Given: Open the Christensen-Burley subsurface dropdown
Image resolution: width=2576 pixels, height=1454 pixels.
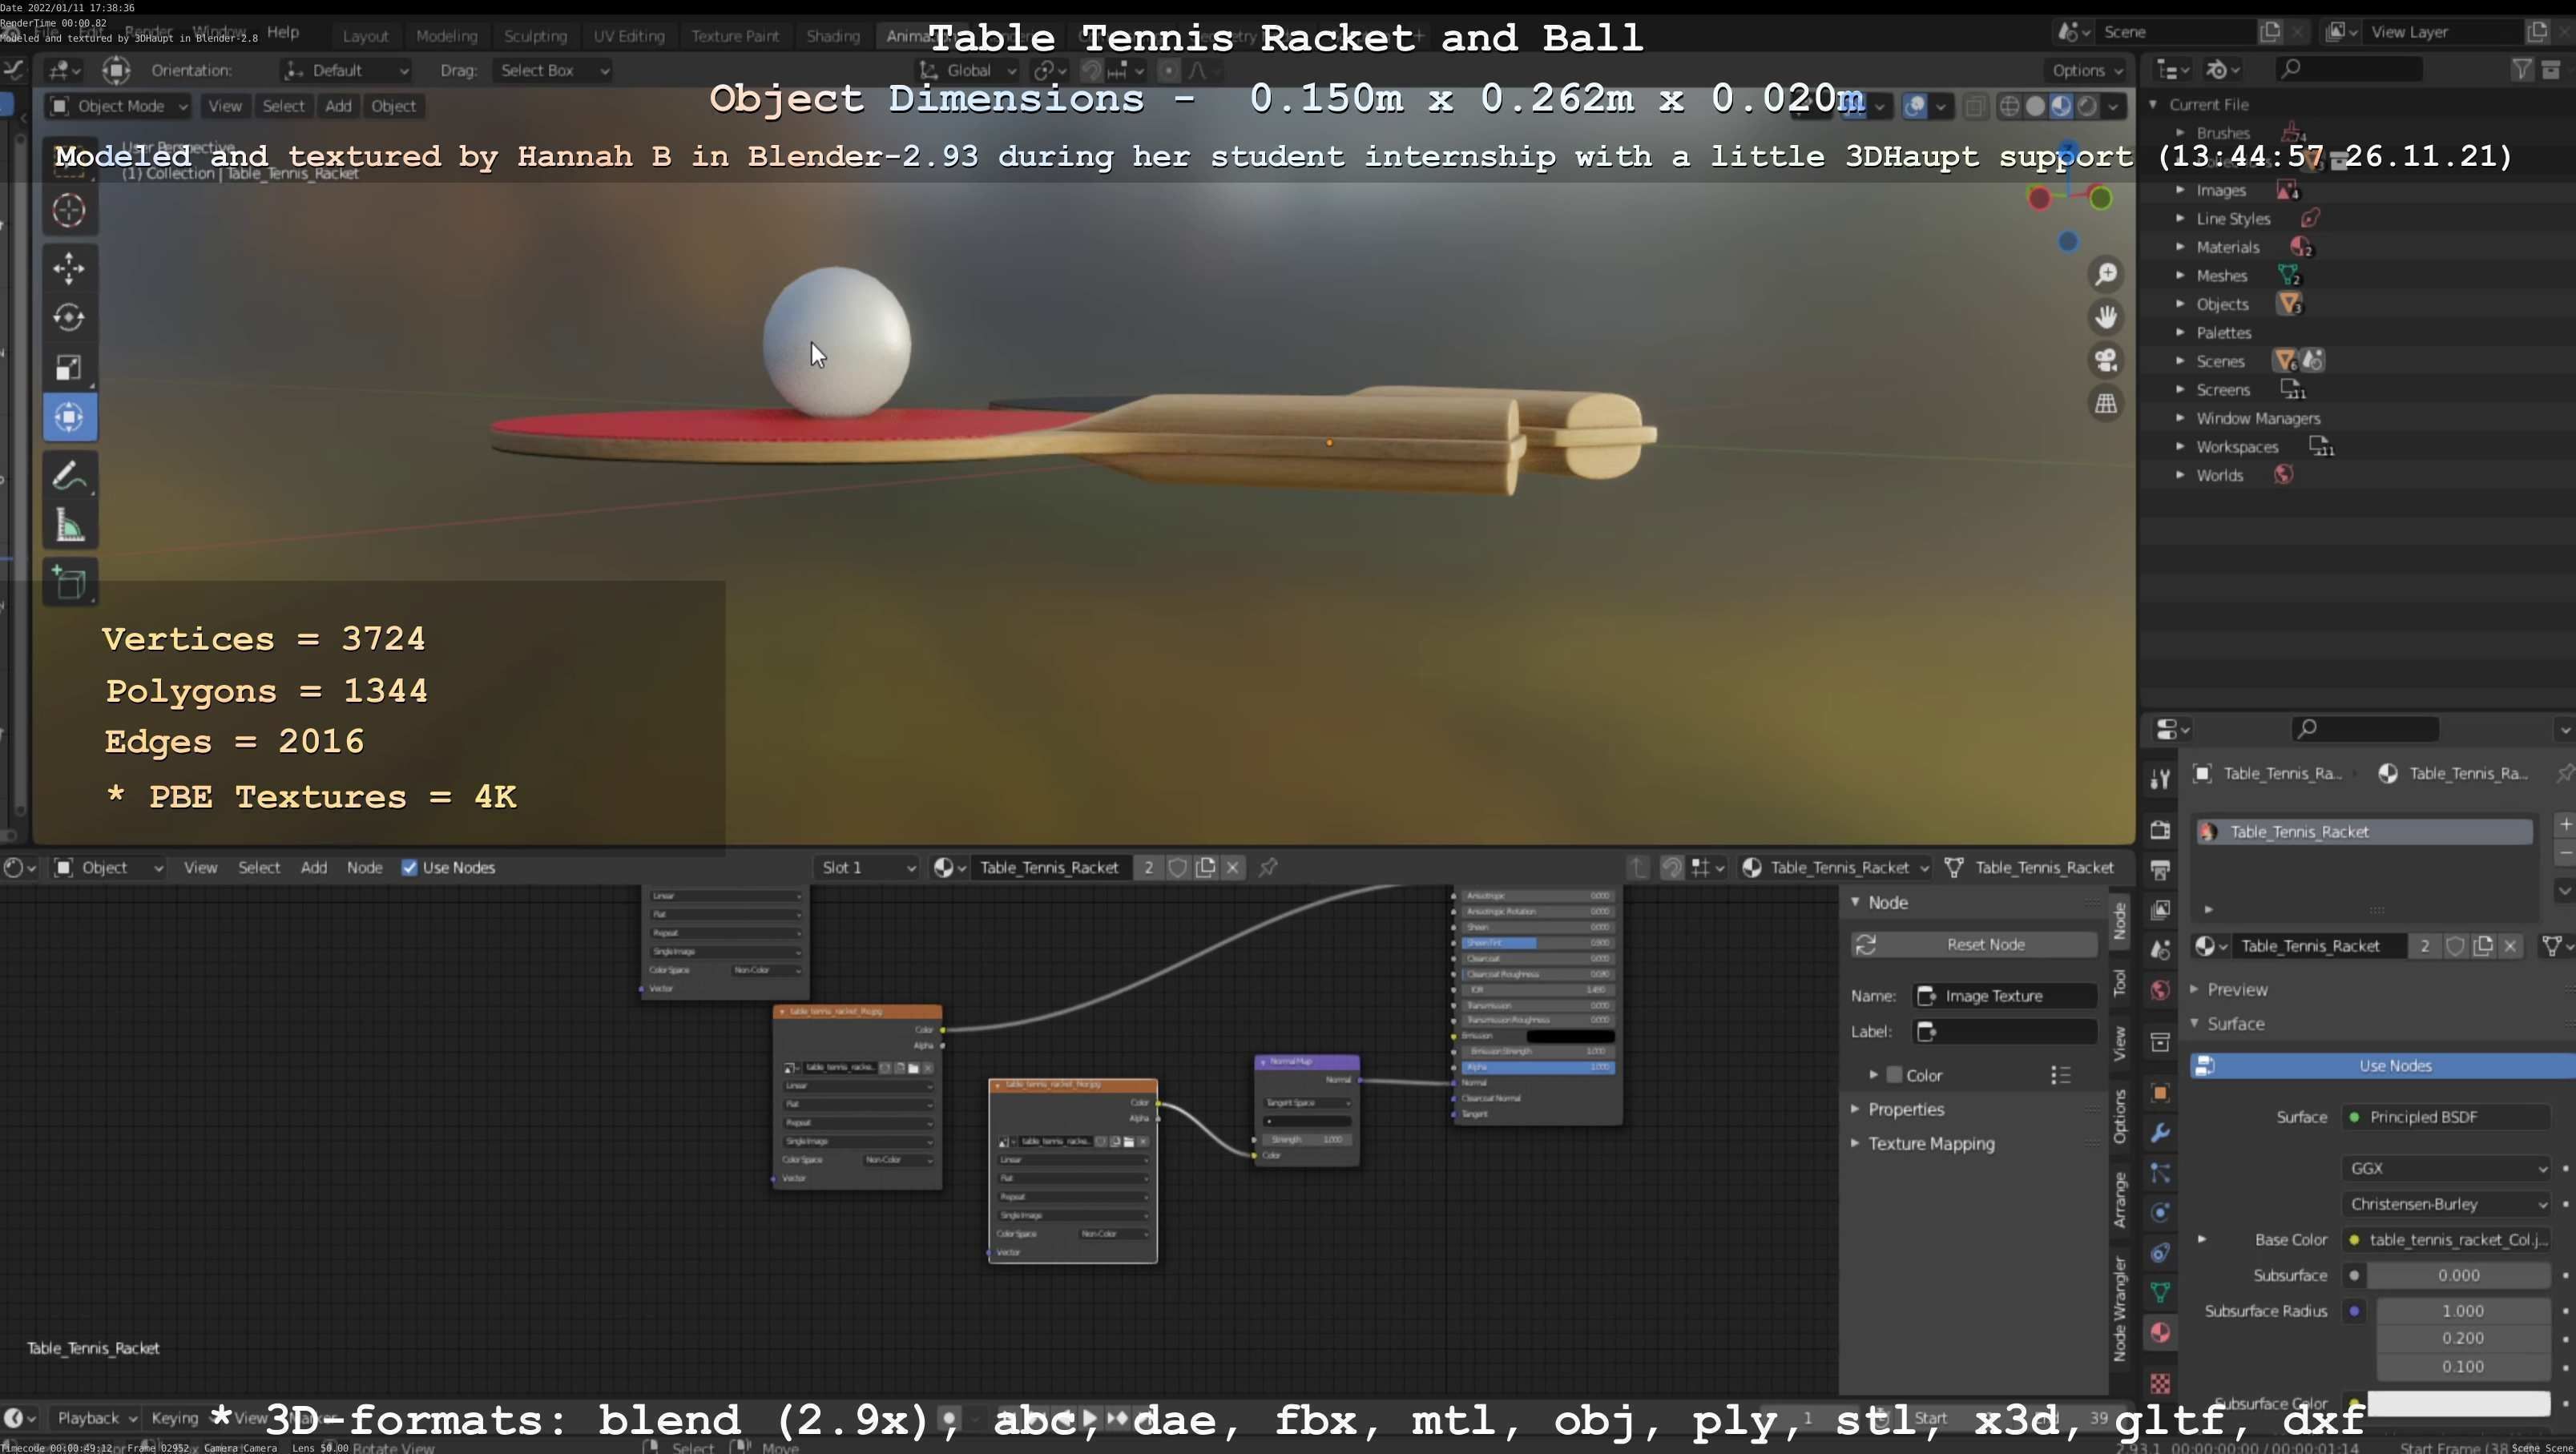Looking at the screenshot, I should (x=2445, y=1204).
